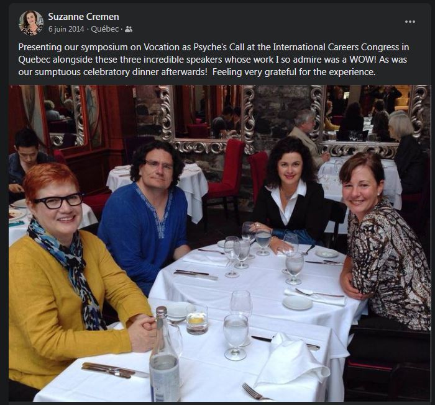Open the Québec location link
This screenshot has height=405, width=435.
(x=105, y=29)
